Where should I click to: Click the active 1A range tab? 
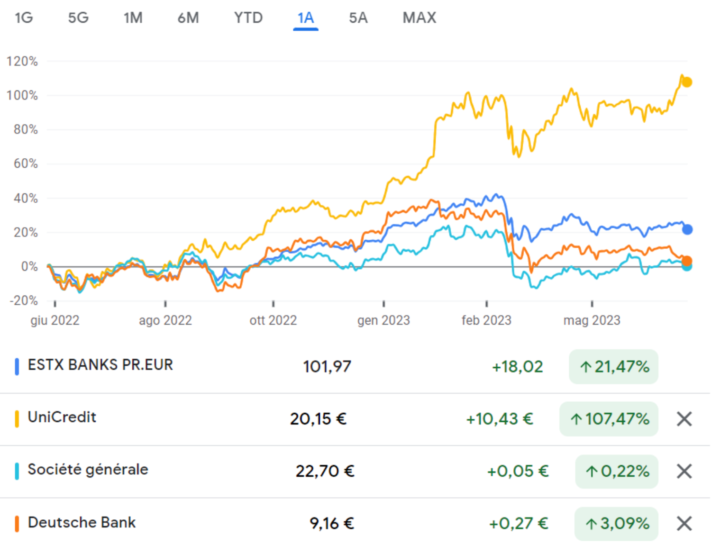(x=306, y=18)
